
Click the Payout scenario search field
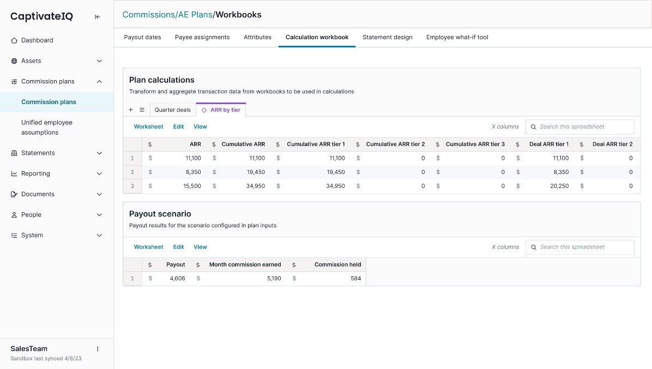pyautogui.click(x=579, y=247)
